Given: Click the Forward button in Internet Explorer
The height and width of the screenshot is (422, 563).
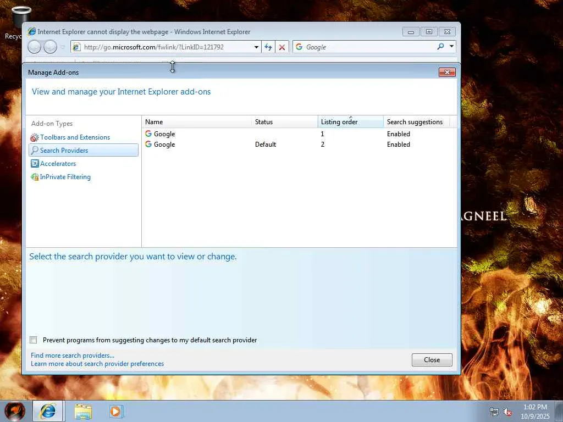Looking at the screenshot, I should click(50, 47).
